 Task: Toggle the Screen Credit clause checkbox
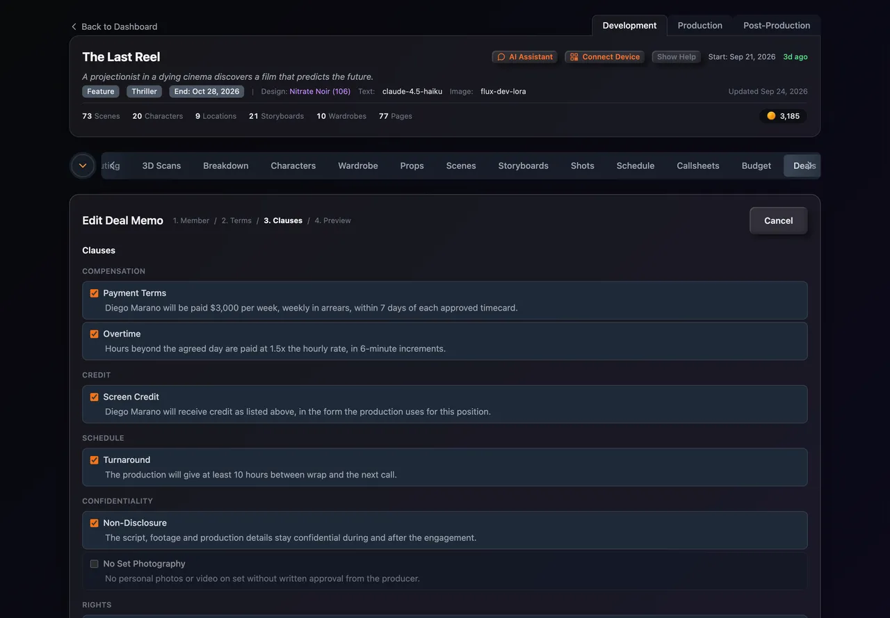pyautogui.click(x=95, y=397)
